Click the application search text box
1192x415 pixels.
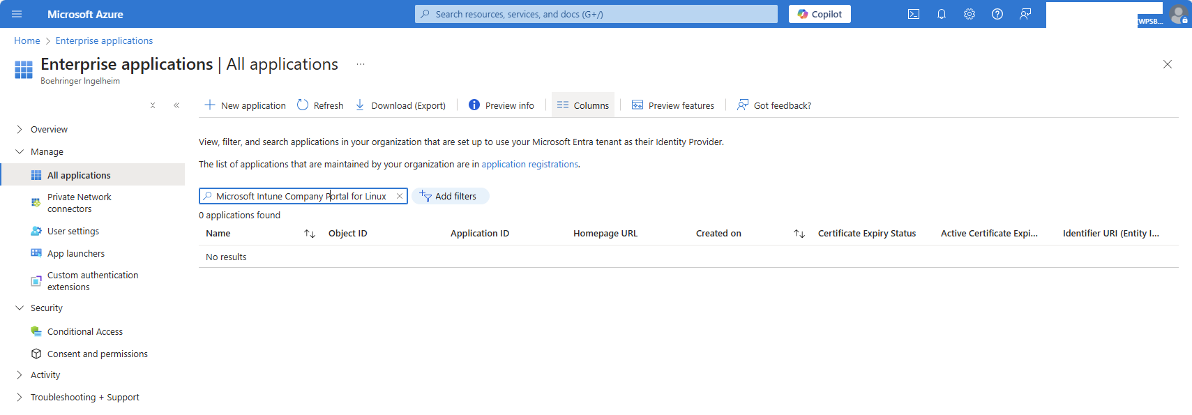(x=303, y=197)
